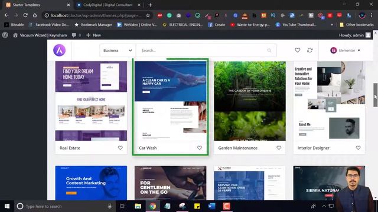
Task: Open the Growth And Content Marketing template
Action: [x=91, y=183]
